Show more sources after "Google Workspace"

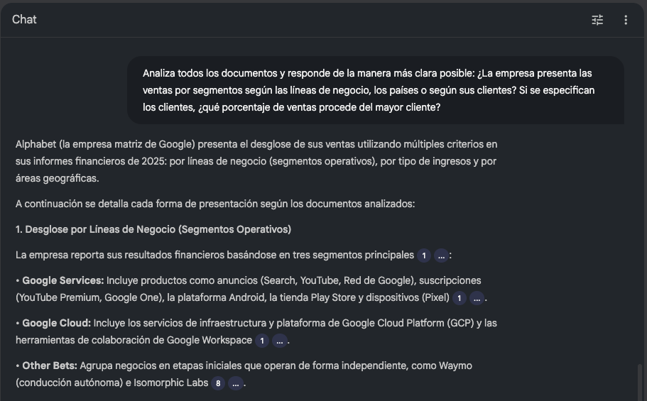(279, 341)
